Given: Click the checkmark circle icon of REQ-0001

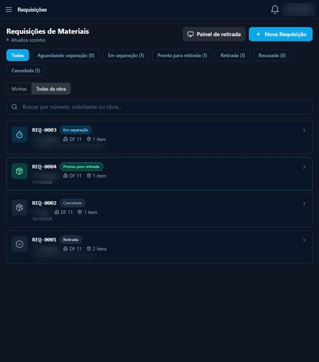Looking at the screenshot, I should click(20, 244).
